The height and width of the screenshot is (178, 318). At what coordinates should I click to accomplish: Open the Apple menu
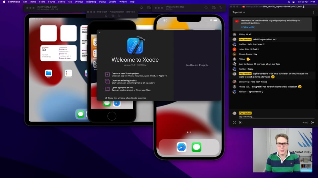click(4, 2)
